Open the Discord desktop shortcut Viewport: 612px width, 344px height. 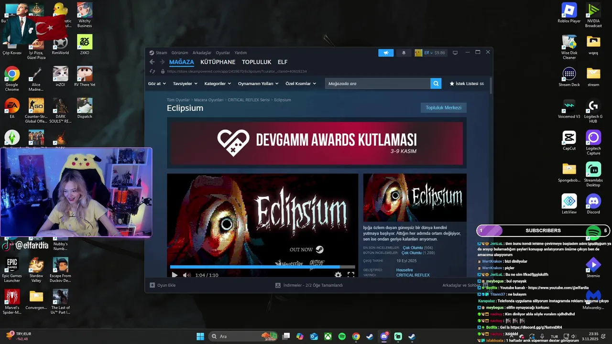[x=593, y=204]
